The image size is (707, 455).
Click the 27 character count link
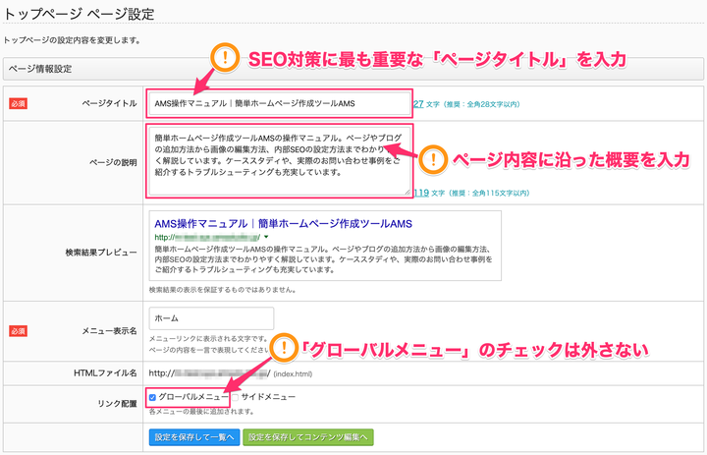click(x=418, y=104)
